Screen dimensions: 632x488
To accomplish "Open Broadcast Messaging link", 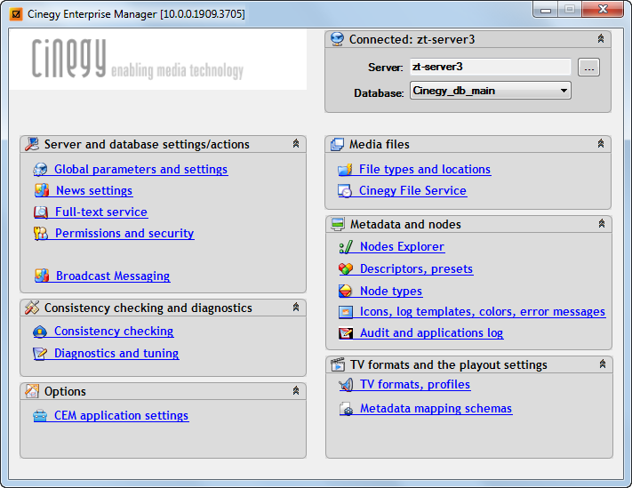I will 113,276.
